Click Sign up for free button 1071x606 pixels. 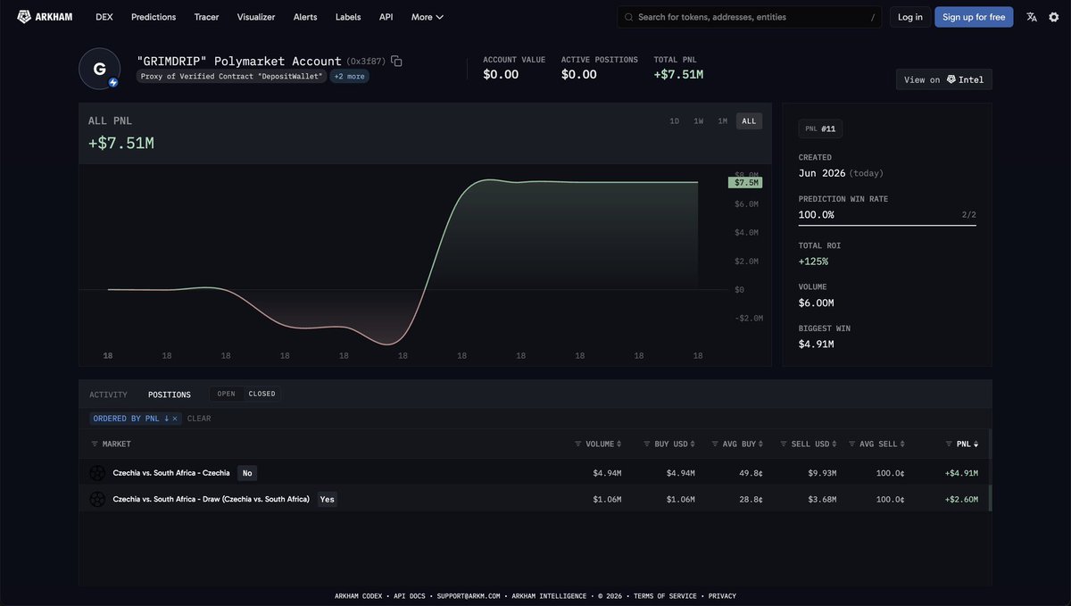pos(974,17)
